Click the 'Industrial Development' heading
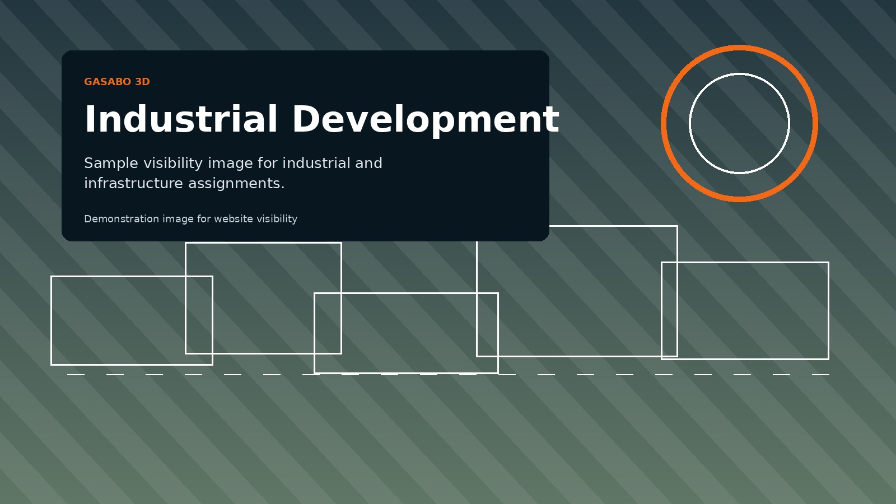The image size is (896, 504). tap(321, 119)
